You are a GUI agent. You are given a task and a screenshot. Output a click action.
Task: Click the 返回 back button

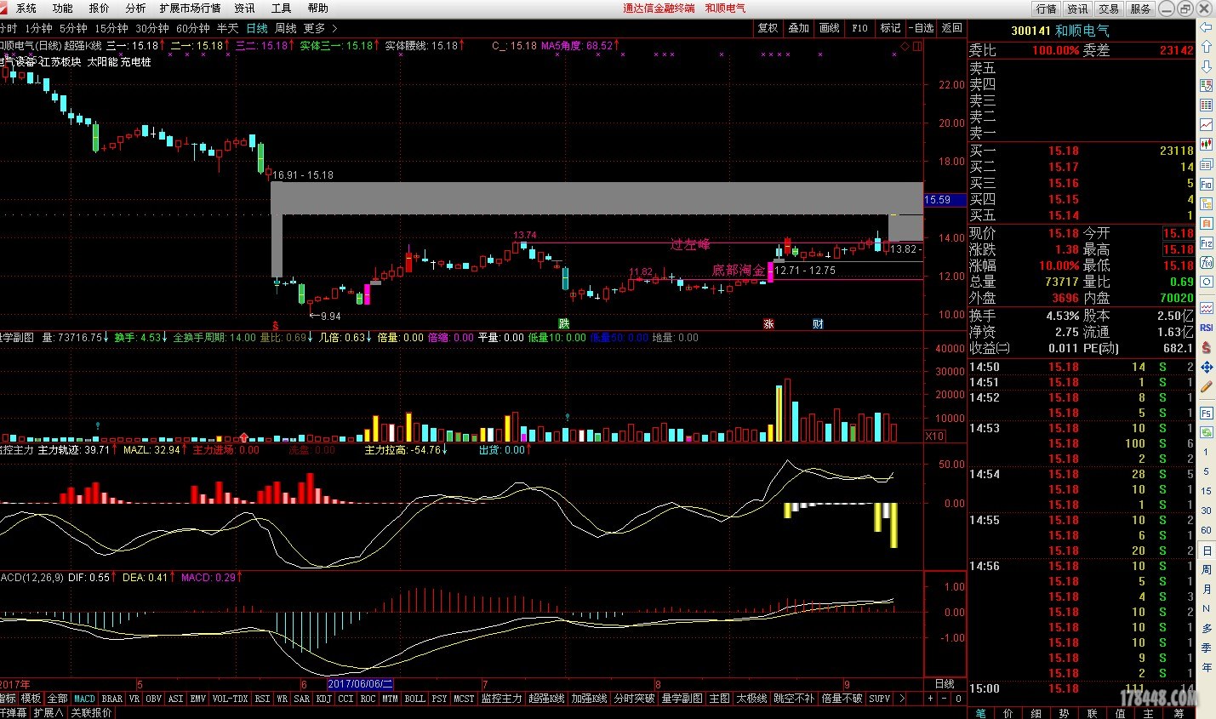951,28
